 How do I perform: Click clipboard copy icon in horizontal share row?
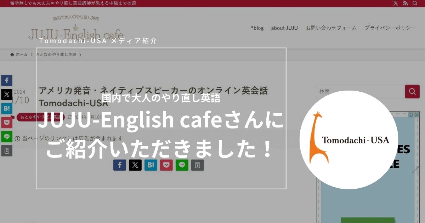point(198,165)
